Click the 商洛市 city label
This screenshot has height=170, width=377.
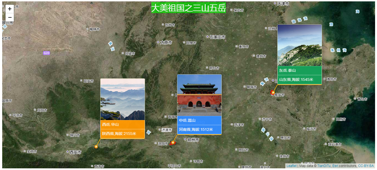click(x=99, y=166)
